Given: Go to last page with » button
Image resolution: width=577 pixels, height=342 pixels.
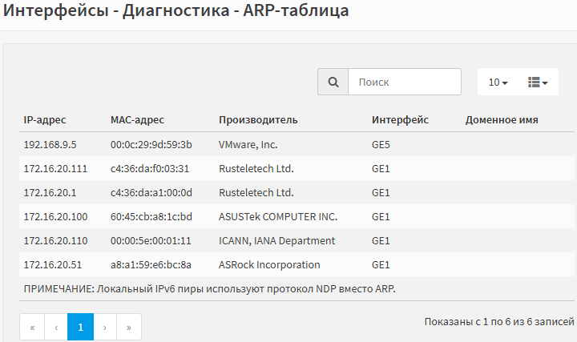Looking at the screenshot, I should (x=129, y=328).
